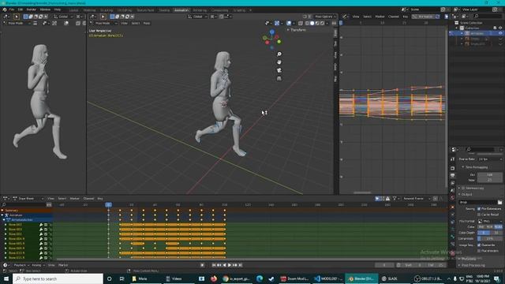
Task: Open Global orientation dropdown in main viewport
Action: 197,17
